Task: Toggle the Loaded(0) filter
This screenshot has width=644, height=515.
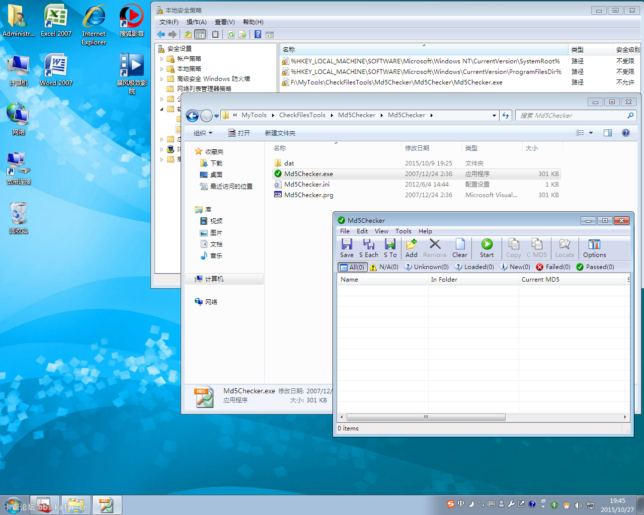Action: point(474,267)
